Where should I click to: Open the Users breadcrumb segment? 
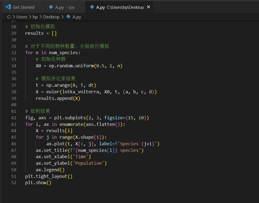(22, 17)
